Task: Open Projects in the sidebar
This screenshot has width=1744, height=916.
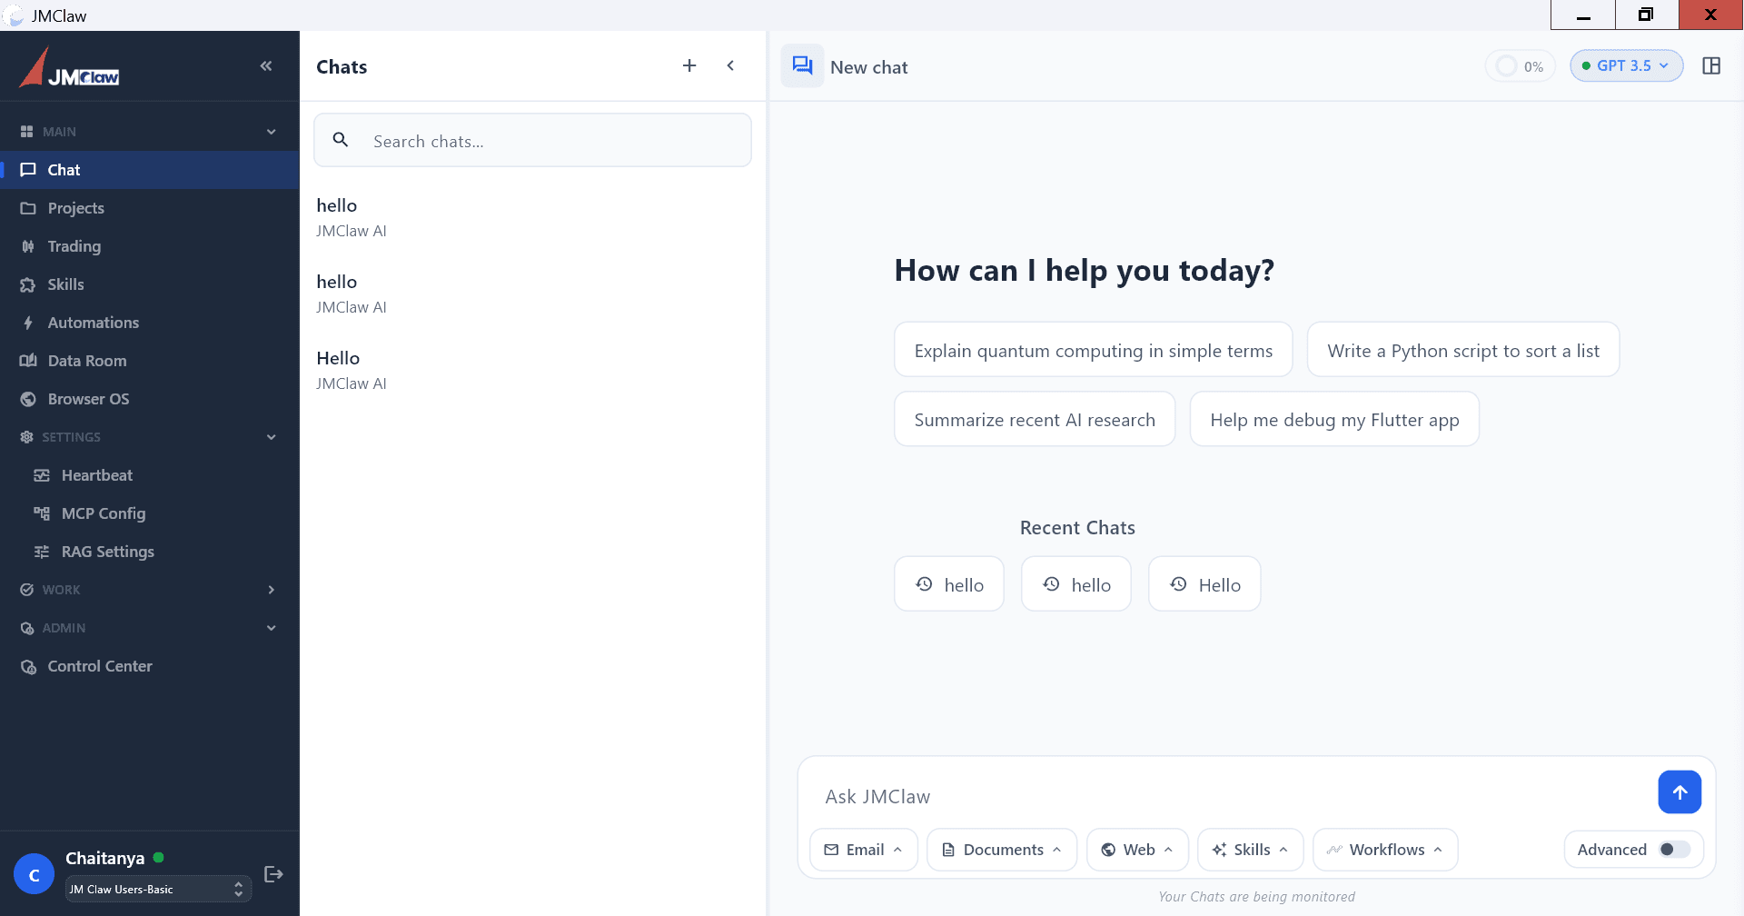Action: pos(150,208)
